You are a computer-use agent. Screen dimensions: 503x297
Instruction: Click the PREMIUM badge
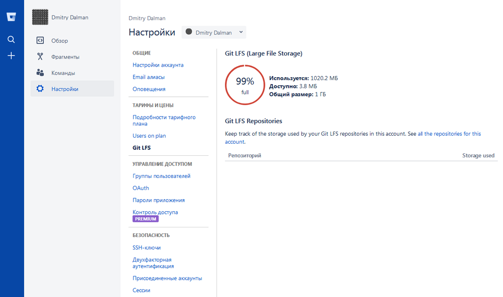pyautogui.click(x=146, y=219)
